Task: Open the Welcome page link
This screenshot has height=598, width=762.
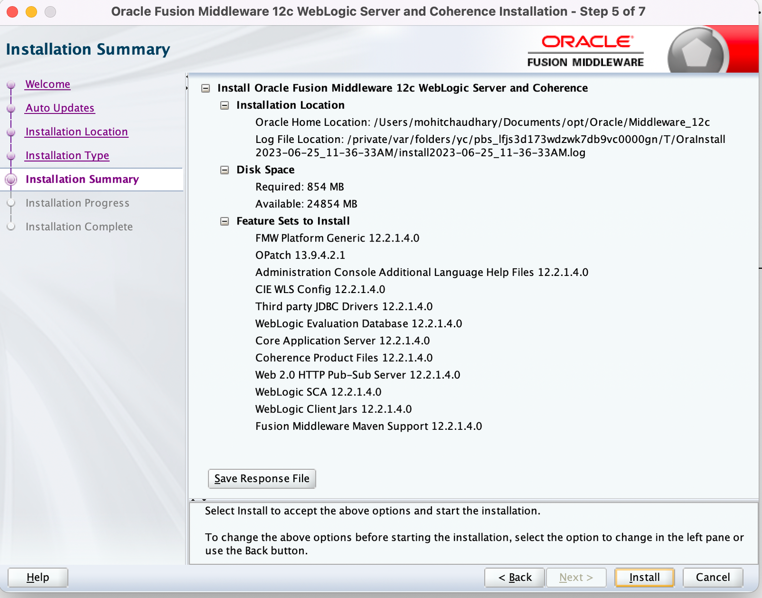Action: coord(47,84)
